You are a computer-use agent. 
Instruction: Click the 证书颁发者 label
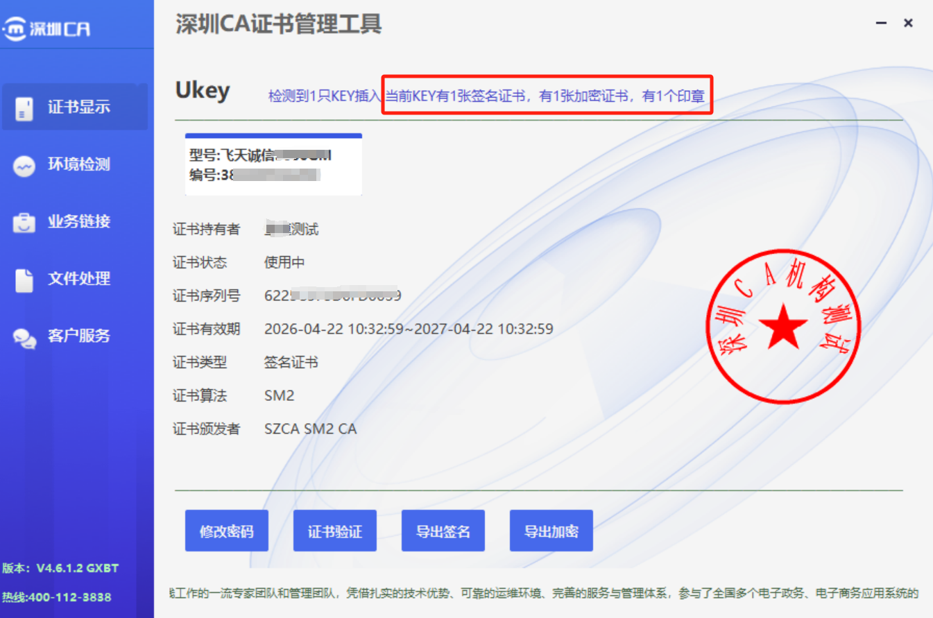click(x=207, y=429)
